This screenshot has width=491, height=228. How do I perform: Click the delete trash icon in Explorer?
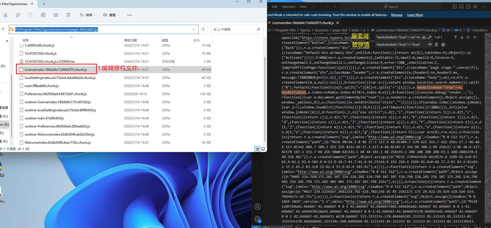pyautogui.click(x=68, y=15)
